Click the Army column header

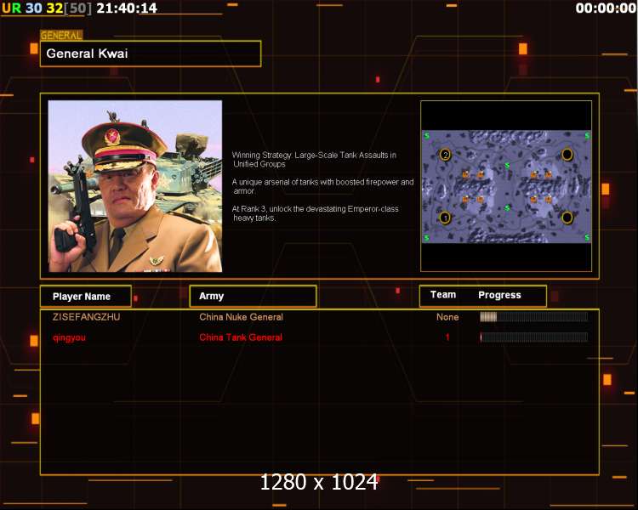coord(253,296)
